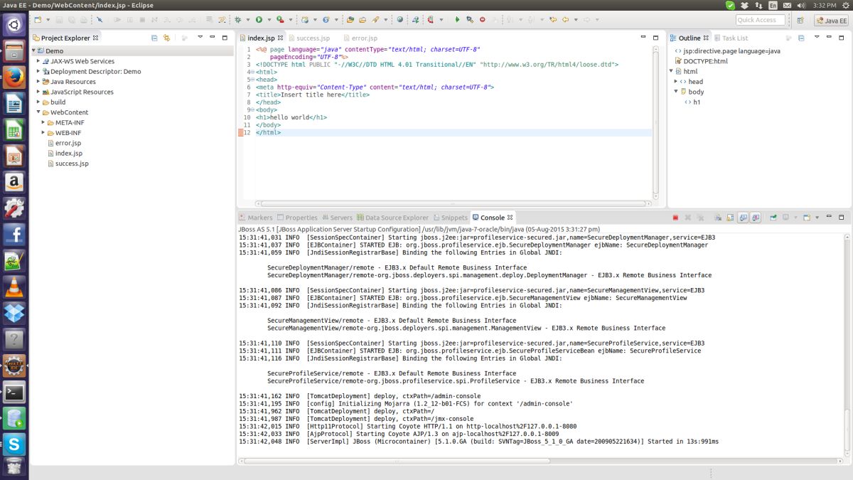The image size is (853, 480).
Task: Click the Clear Console icon
Action: [x=718, y=218]
